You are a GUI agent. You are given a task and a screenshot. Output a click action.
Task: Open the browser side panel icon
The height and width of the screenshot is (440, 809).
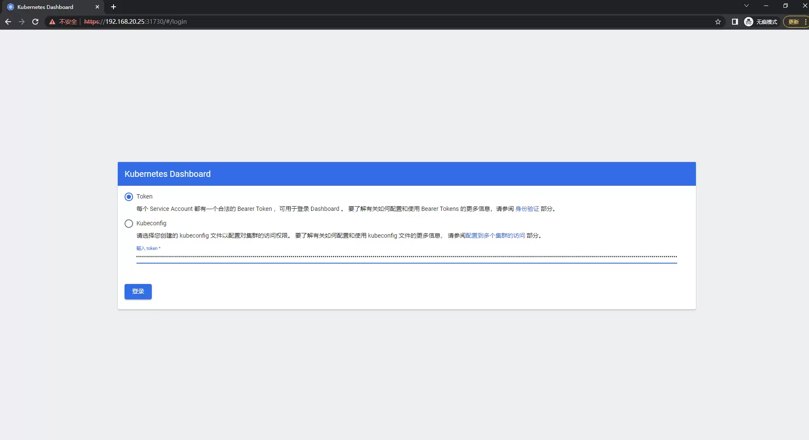pyautogui.click(x=735, y=22)
